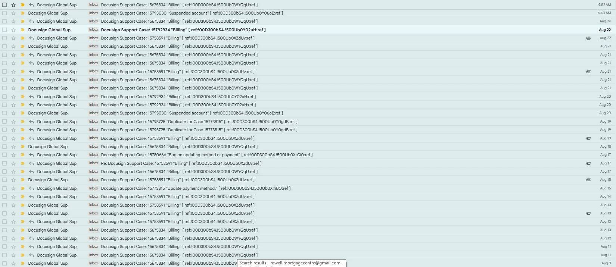The image size is (616, 267).
Task: Open Re: Docusign Support Case 15758591 subject
Action: pos(181,163)
